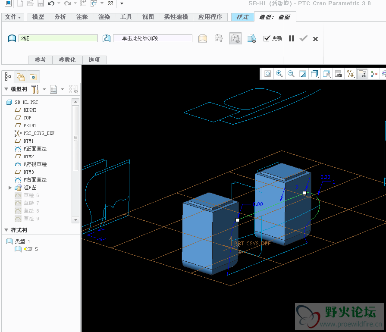Click the Redo arrow in quick access toolbar
The image size is (386, 332).
click(67, 3)
